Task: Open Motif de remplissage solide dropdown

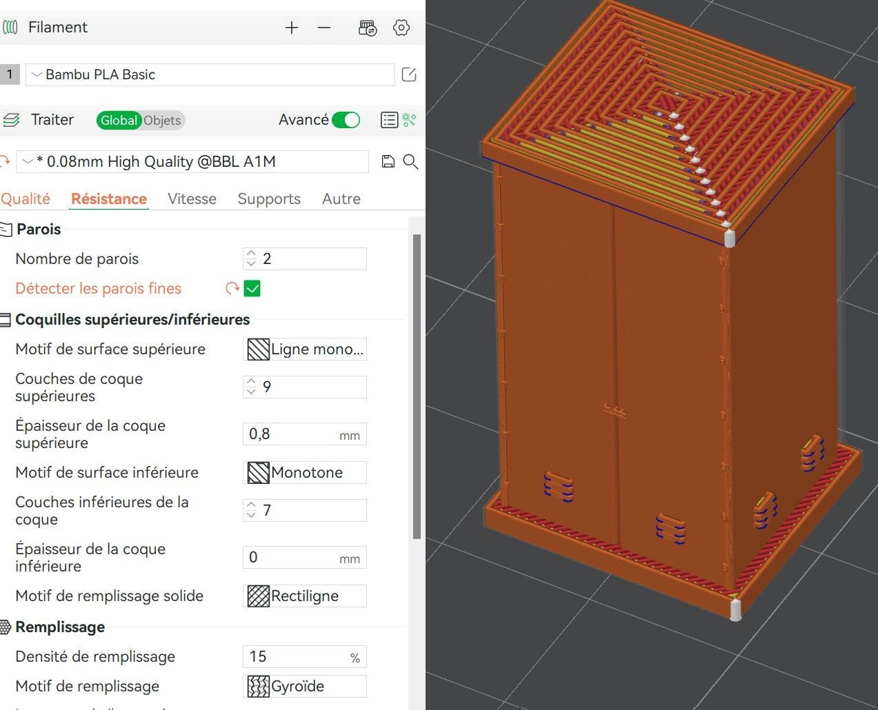Action: pos(305,596)
